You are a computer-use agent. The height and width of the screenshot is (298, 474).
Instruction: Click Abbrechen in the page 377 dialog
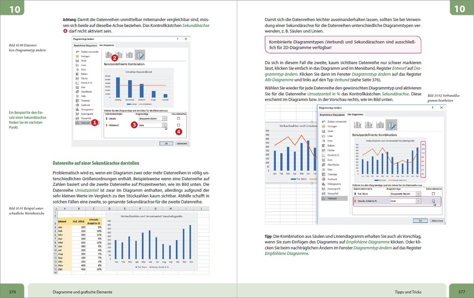(437, 220)
